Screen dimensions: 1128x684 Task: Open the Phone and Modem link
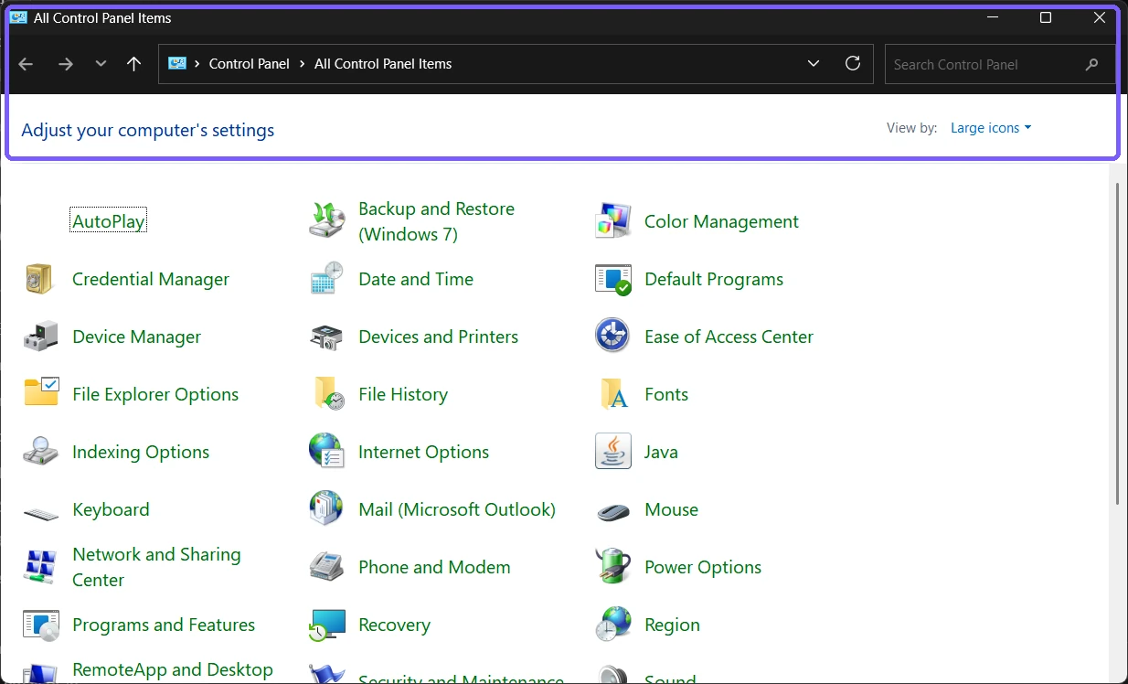[434, 567]
